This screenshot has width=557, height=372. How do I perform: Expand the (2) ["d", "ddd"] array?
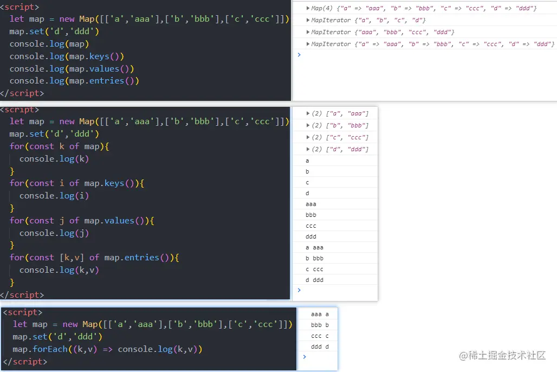[x=308, y=149]
